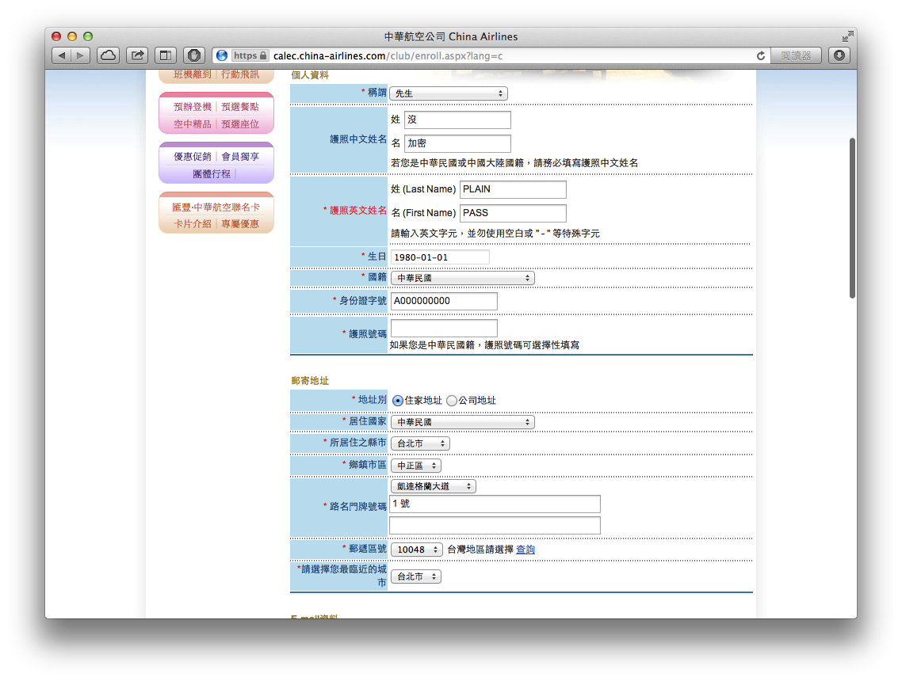902x681 pixels.
Task: Open the Downloads toolbar icon
Action: pyautogui.click(x=839, y=55)
